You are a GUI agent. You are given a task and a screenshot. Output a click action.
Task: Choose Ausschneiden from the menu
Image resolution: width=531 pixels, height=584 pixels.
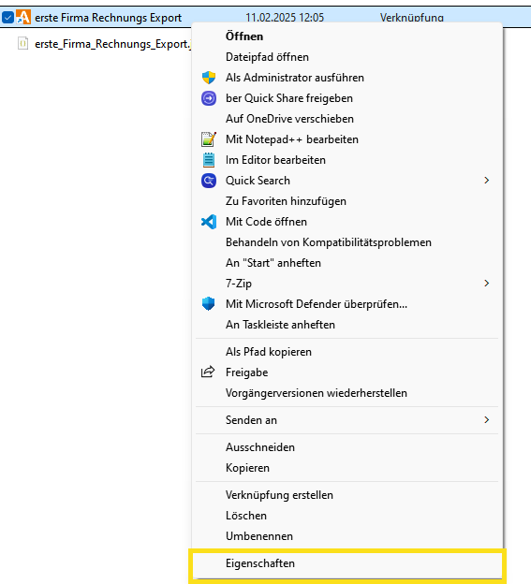pos(347,447)
